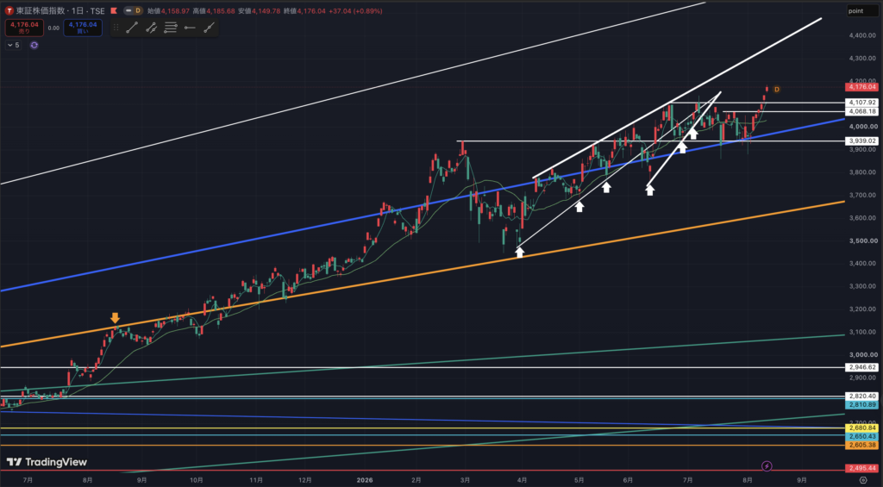This screenshot has height=487, width=883.
Task: Click the 4,068.18 price label
Action: click(x=861, y=111)
